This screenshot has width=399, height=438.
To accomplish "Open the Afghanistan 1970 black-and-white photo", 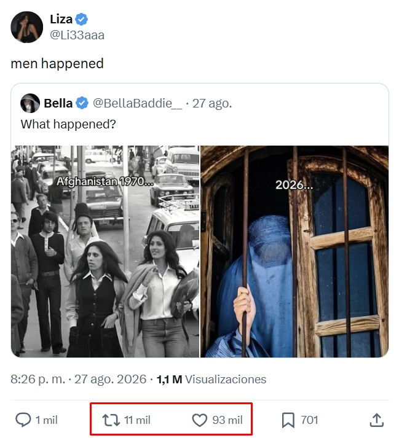I will pos(105,251).
